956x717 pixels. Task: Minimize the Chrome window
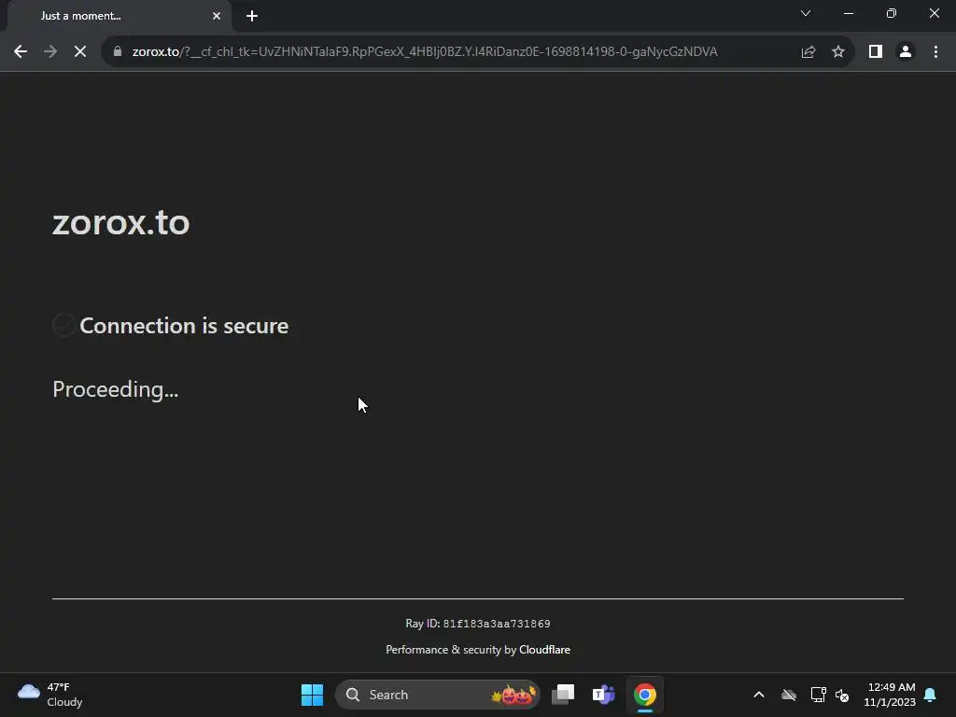849,13
